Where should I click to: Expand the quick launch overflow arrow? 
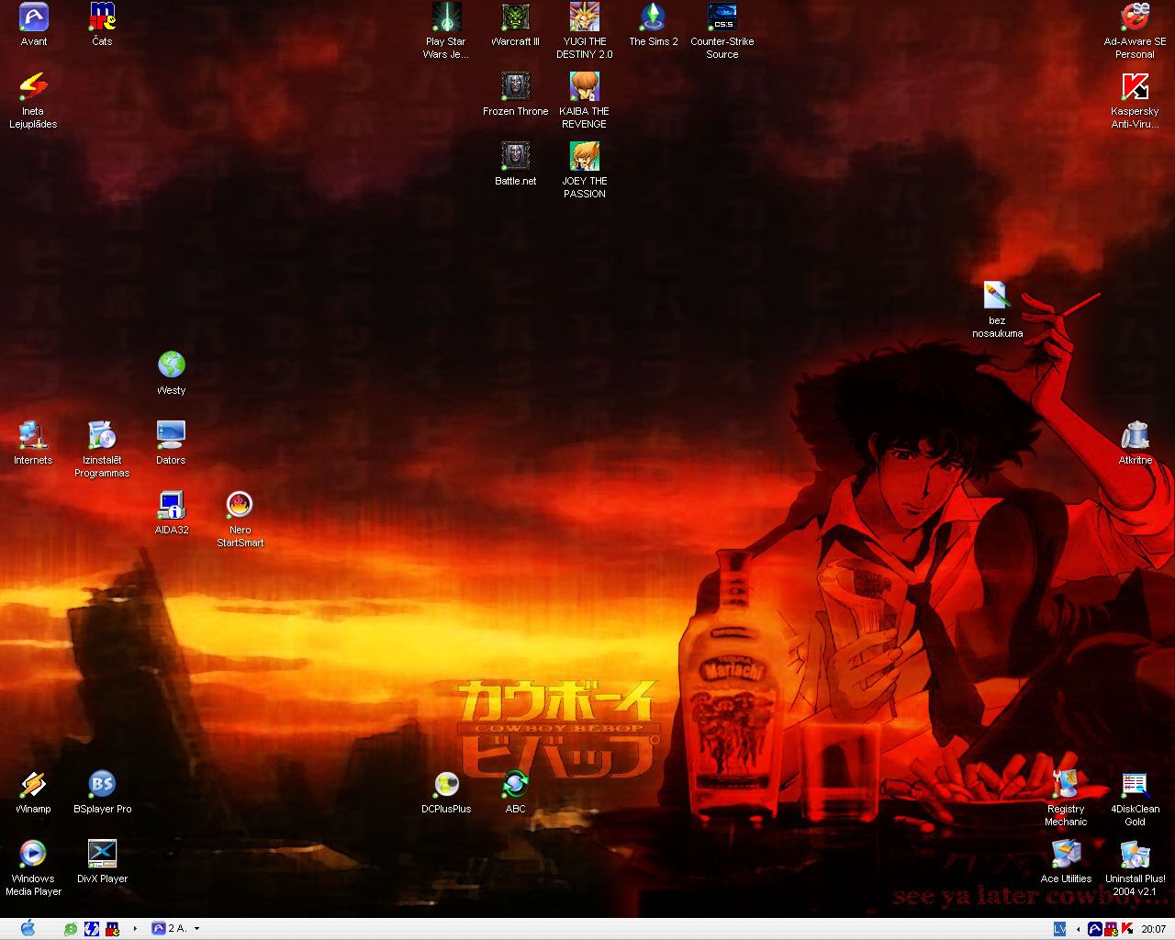pos(135,929)
